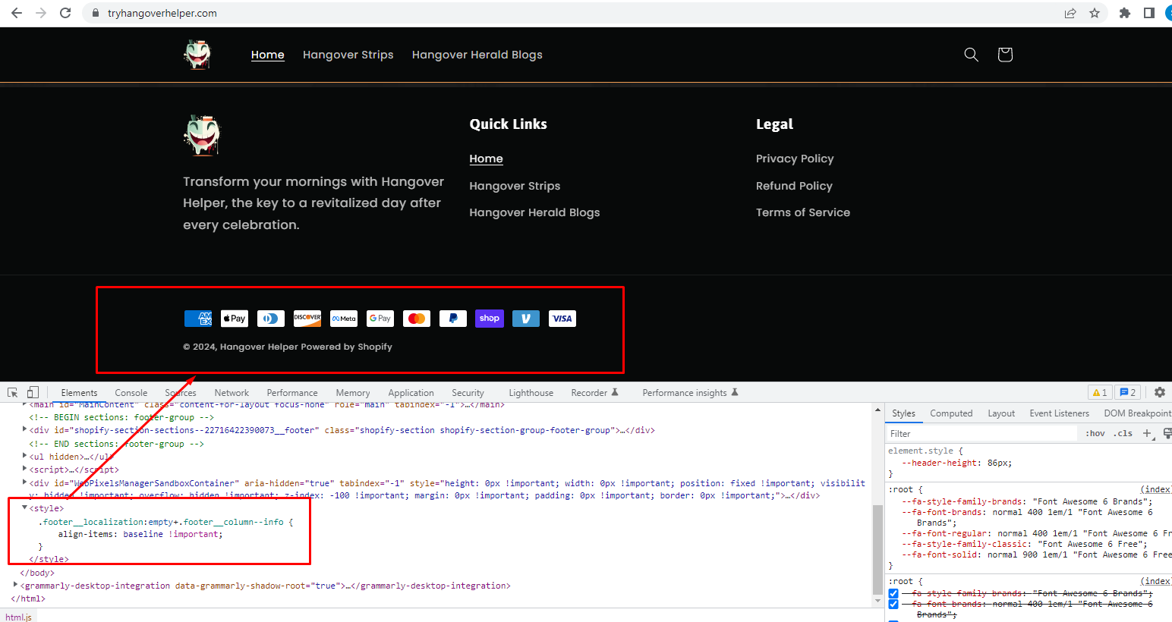Image resolution: width=1172 pixels, height=622 pixels.
Task: Click the footer site logo image
Action: pos(202,135)
